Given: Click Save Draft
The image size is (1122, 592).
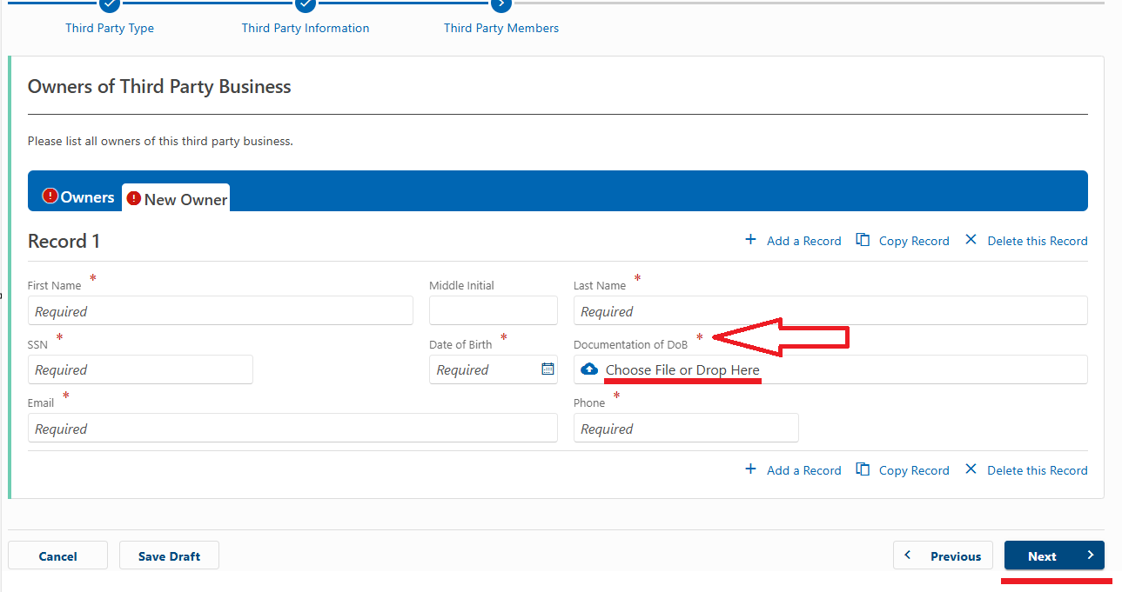Looking at the screenshot, I should 169,556.
